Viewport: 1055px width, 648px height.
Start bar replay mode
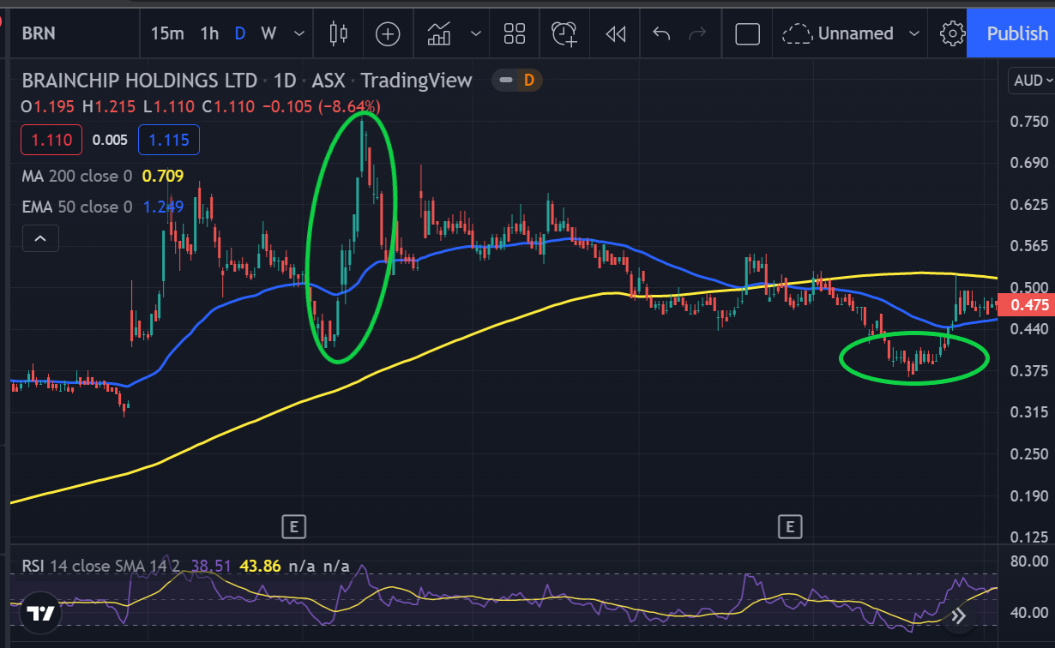615,33
